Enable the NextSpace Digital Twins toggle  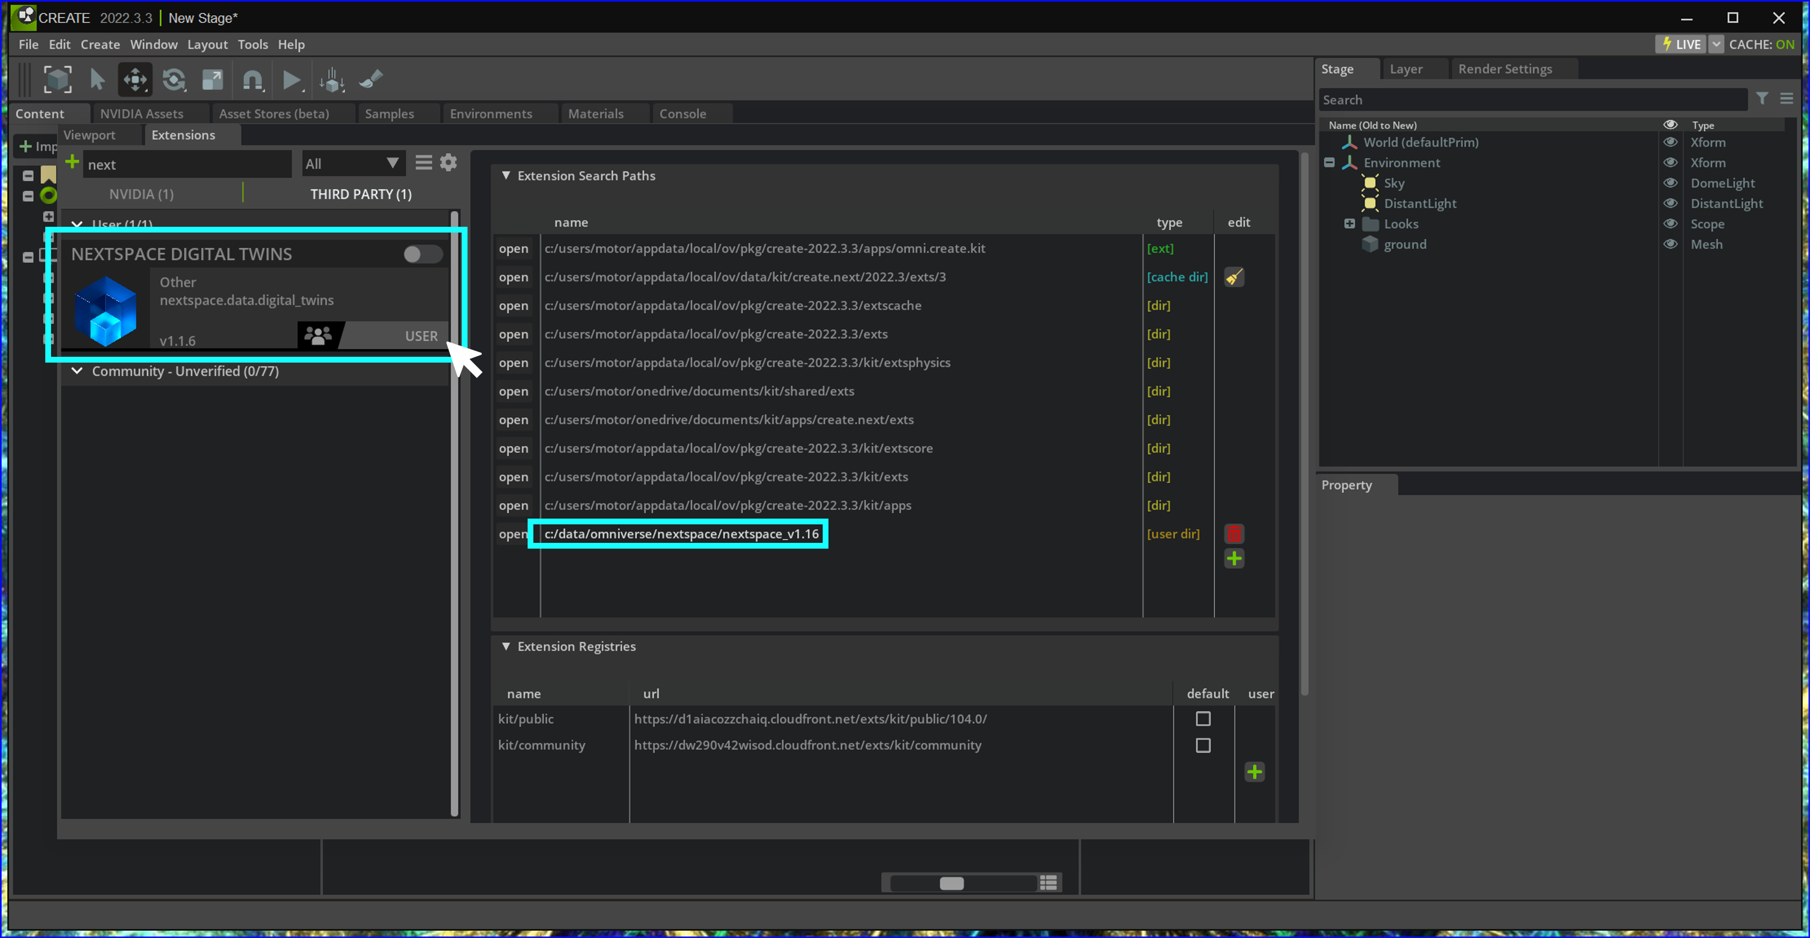coord(422,254)
